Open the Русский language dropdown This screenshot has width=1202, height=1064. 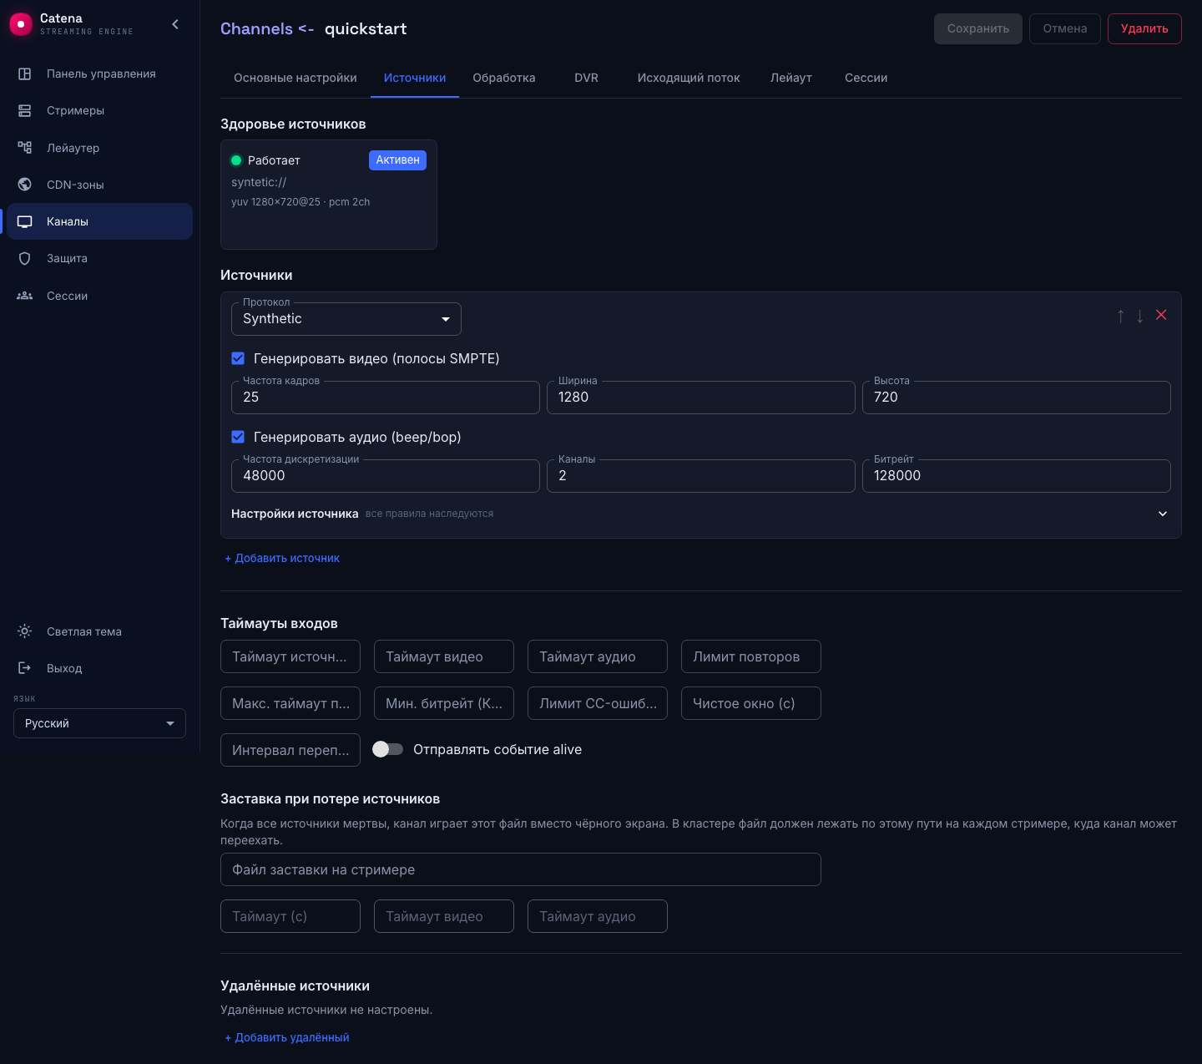[99, 723]
